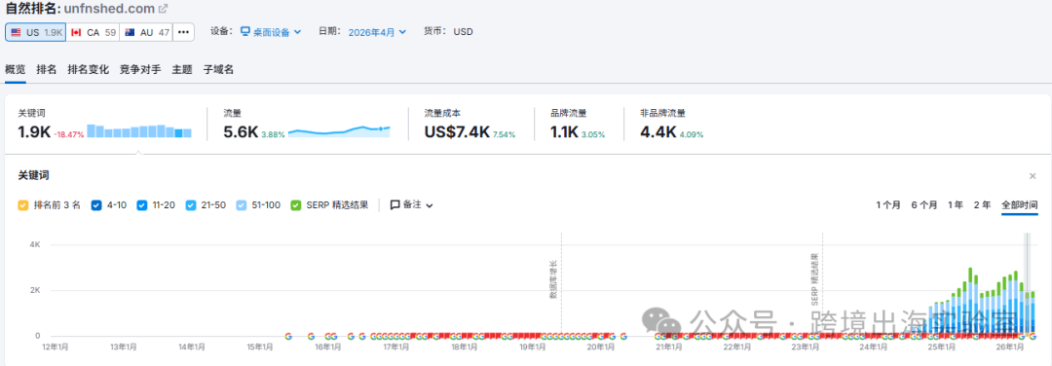The height and width of the screenshot is (366, 1052).
Task: Switch to the 概览 tab
Action: click(16, 69)
